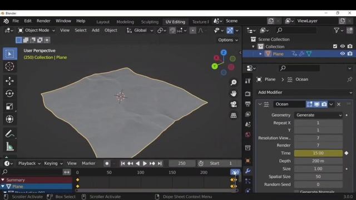Open the Keying menu in timeline
The height and width of the screenshot is (200, 356).
coord(53,163)
